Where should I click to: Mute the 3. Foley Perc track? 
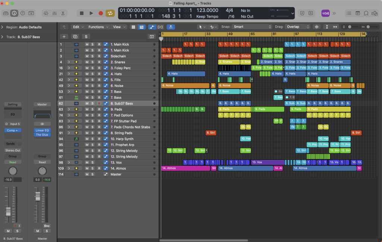[87, 68]
